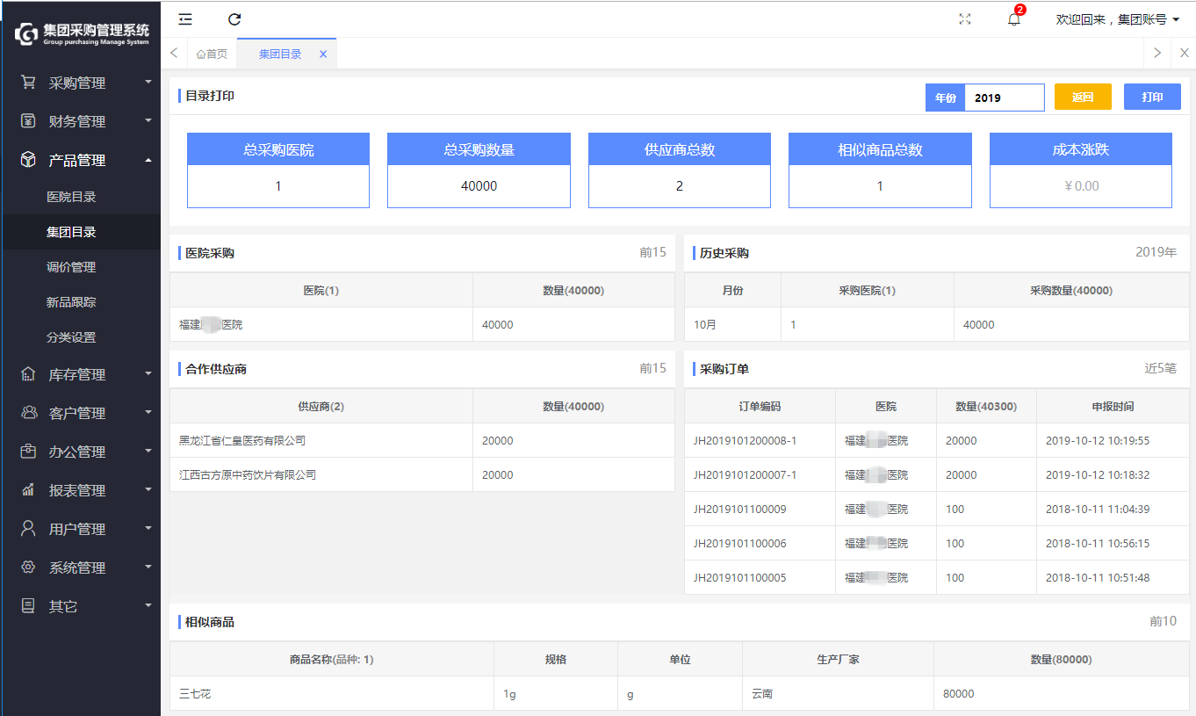Expand the 用户管理 menu
Screen dimensions: 1196x716
tap(148, 529)
